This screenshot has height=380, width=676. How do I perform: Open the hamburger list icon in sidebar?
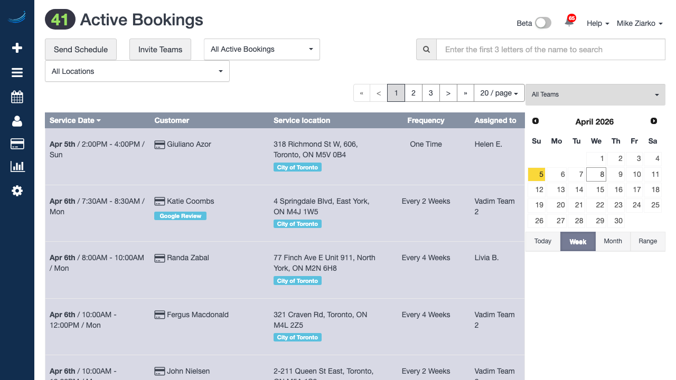pos(17,73)
